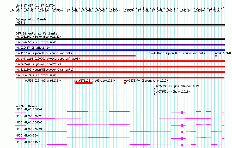Image resolution: width=232 pixels, height=148 pixels.
Task: Open nsv525487 (Shaikh2009) label
Action: pos(33,48)
